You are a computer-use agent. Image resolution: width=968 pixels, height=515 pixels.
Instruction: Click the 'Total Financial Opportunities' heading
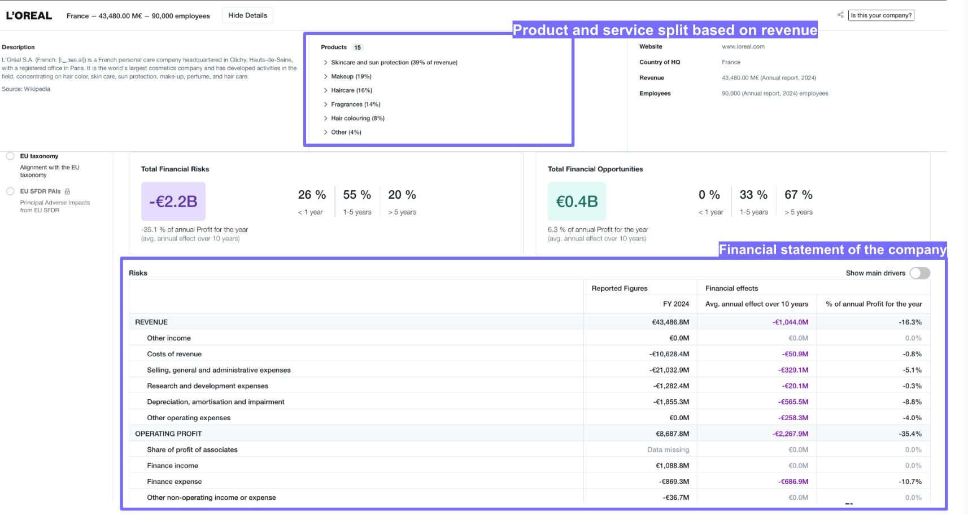tap(595, 169)
